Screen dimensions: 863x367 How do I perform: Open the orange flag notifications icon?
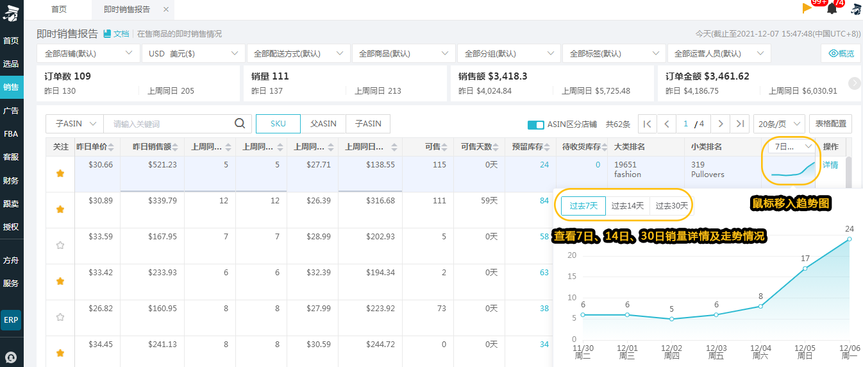[807, 8]
